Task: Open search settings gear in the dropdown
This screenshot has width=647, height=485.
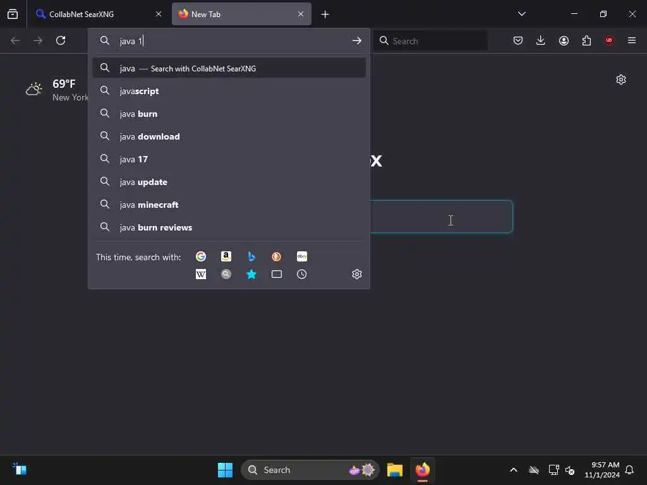Action: click(x=357, y=274)
